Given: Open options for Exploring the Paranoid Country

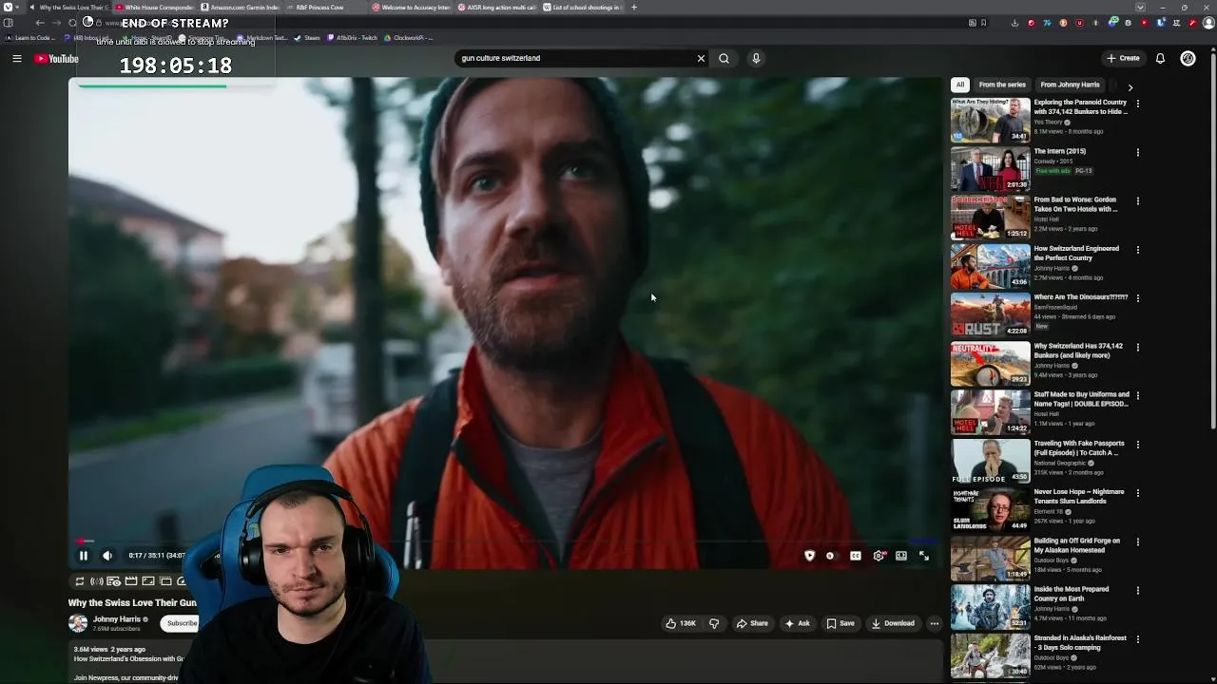Looking at the screenshot, I should click(1138, 104).
